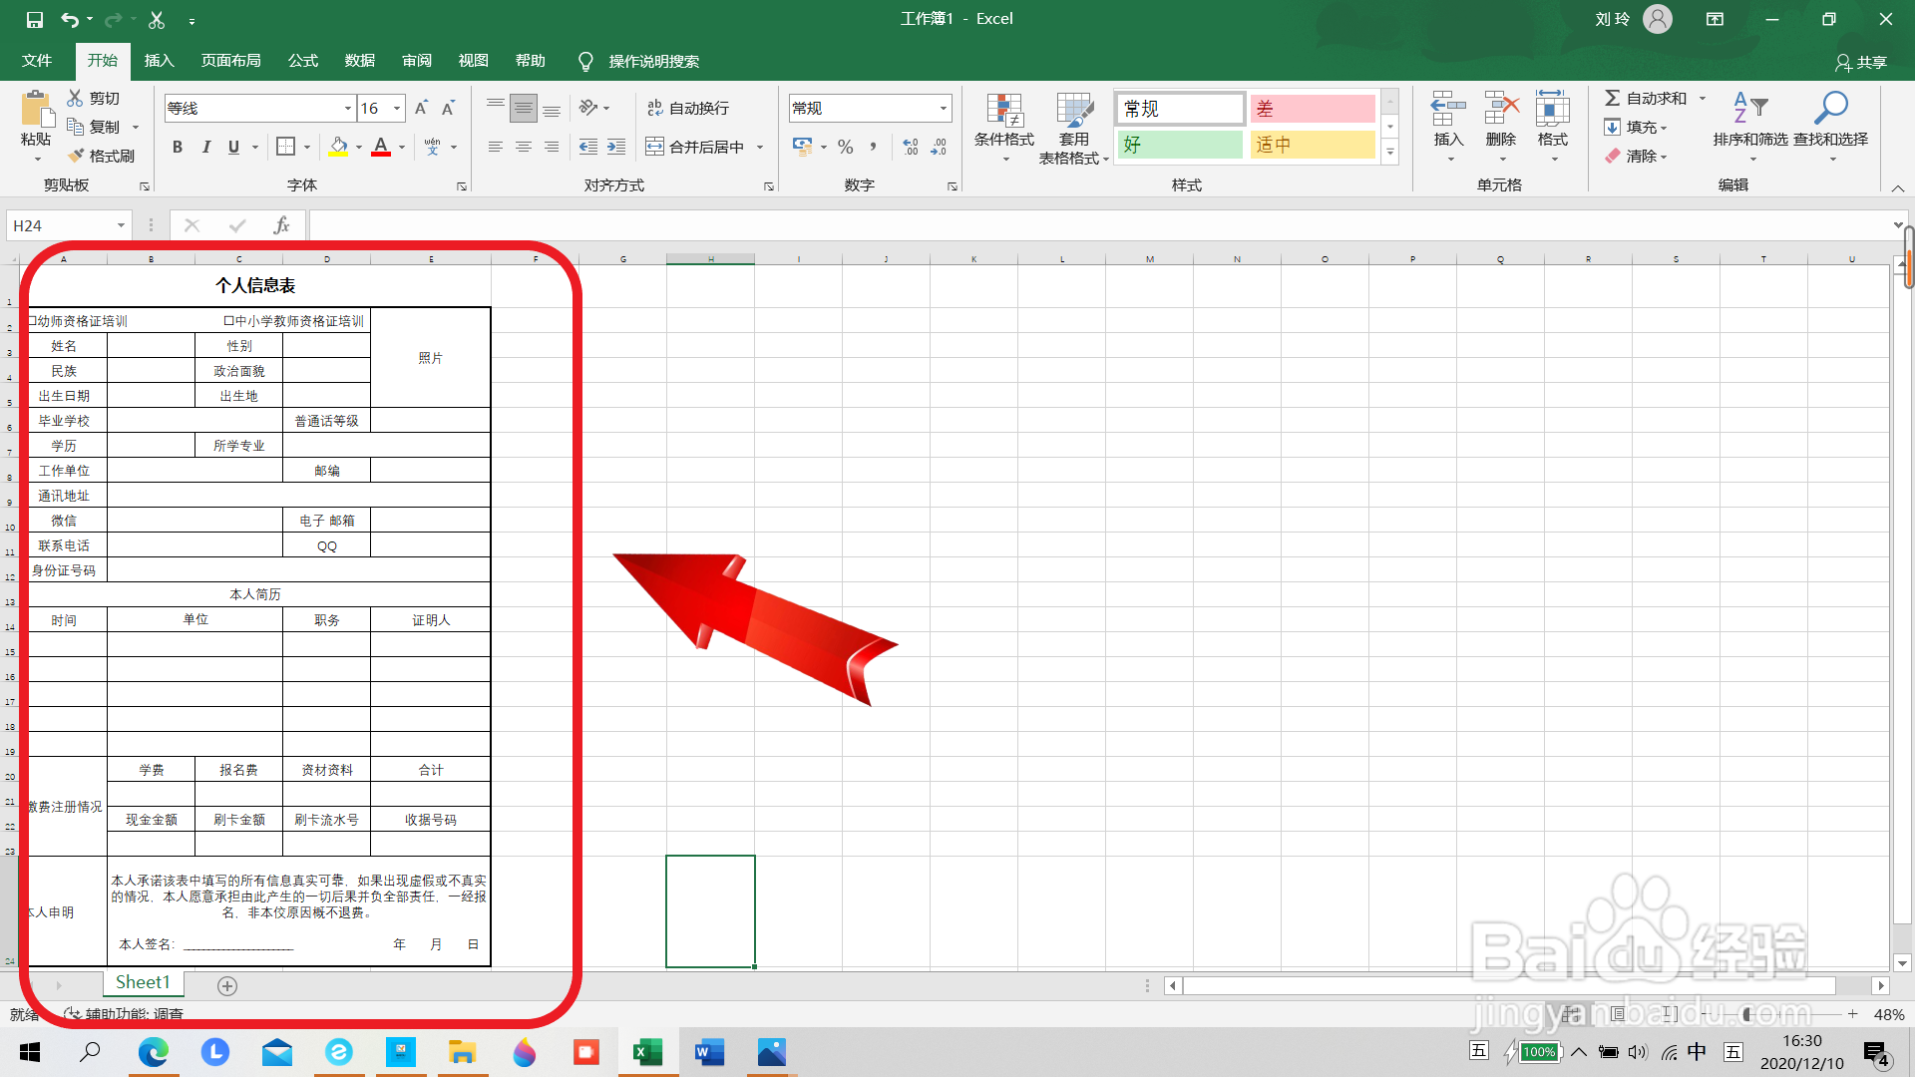Click the Percent Style icon
This screenshot has height=1077, width=1915.
(846, 147)
